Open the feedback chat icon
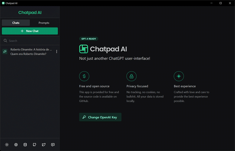 coord(53,144)
